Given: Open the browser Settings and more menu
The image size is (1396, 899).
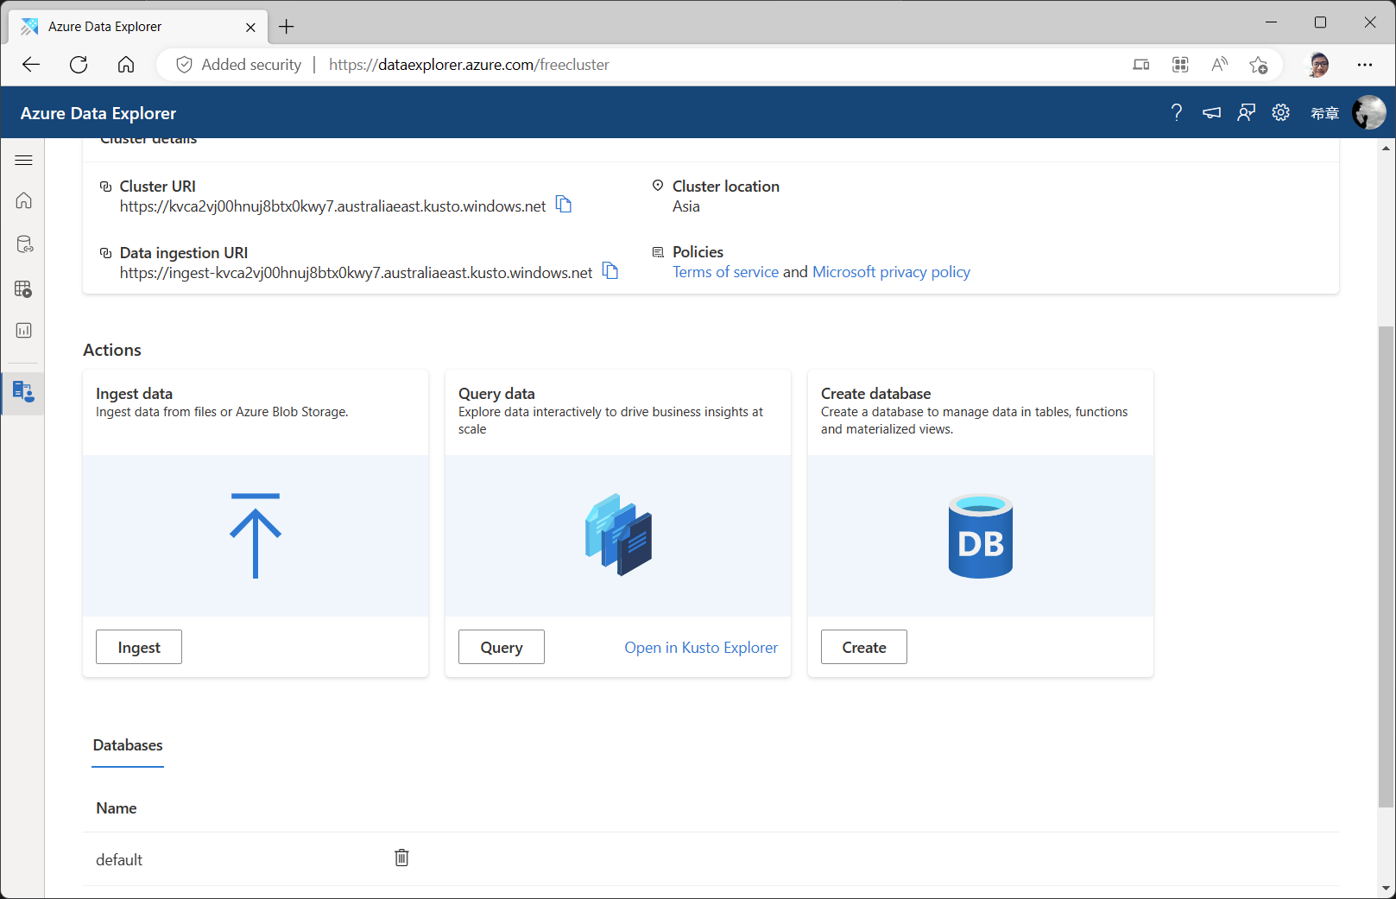Looking at the screenshot, I should coord(1365,65).
